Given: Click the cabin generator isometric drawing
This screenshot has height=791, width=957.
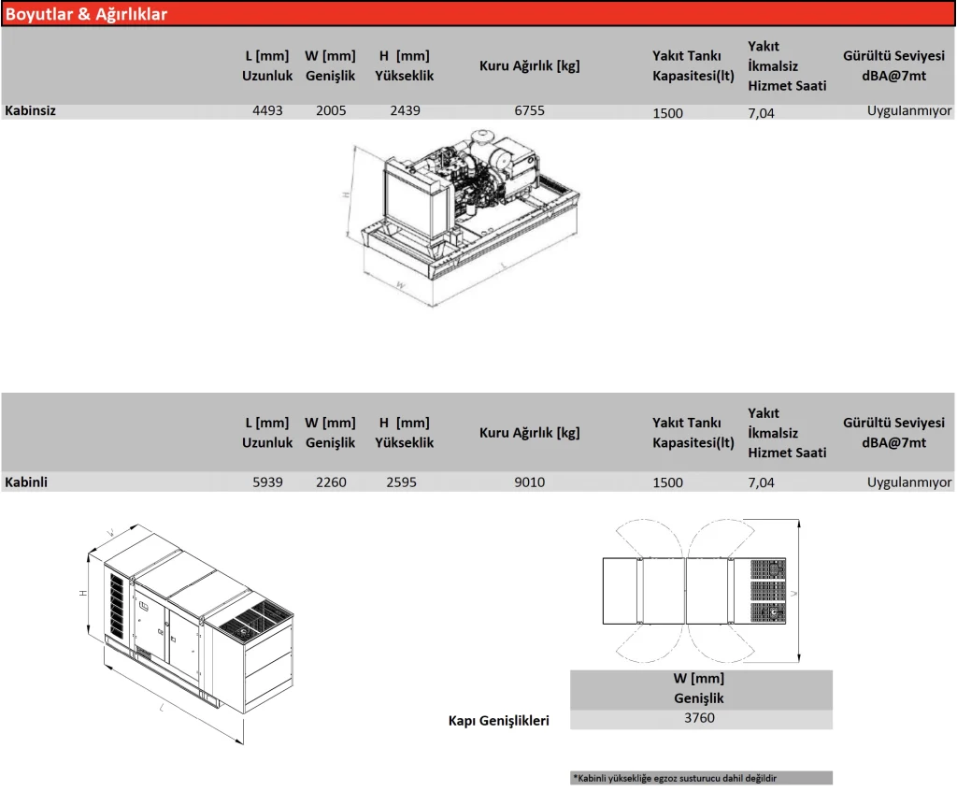Looking at the screenshot, I should [192, 626].
